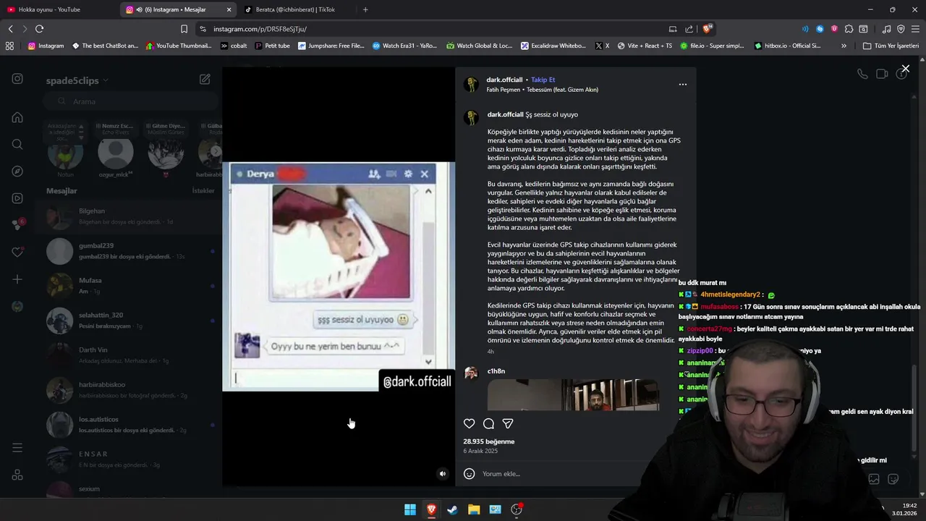Open the c1h8n comment image
Image resolution: width=926 pixels, height=521 pixels.
(x=573, y=395)
